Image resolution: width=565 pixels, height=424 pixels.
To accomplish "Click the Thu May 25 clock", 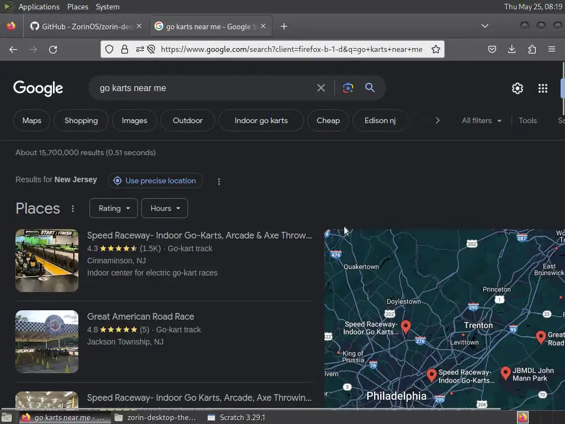I will pos(533,7).
